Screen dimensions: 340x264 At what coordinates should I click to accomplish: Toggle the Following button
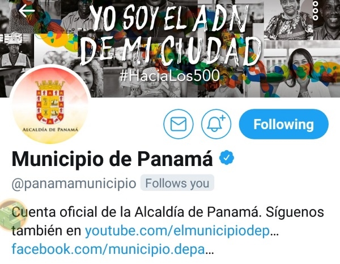click(284, 124)
